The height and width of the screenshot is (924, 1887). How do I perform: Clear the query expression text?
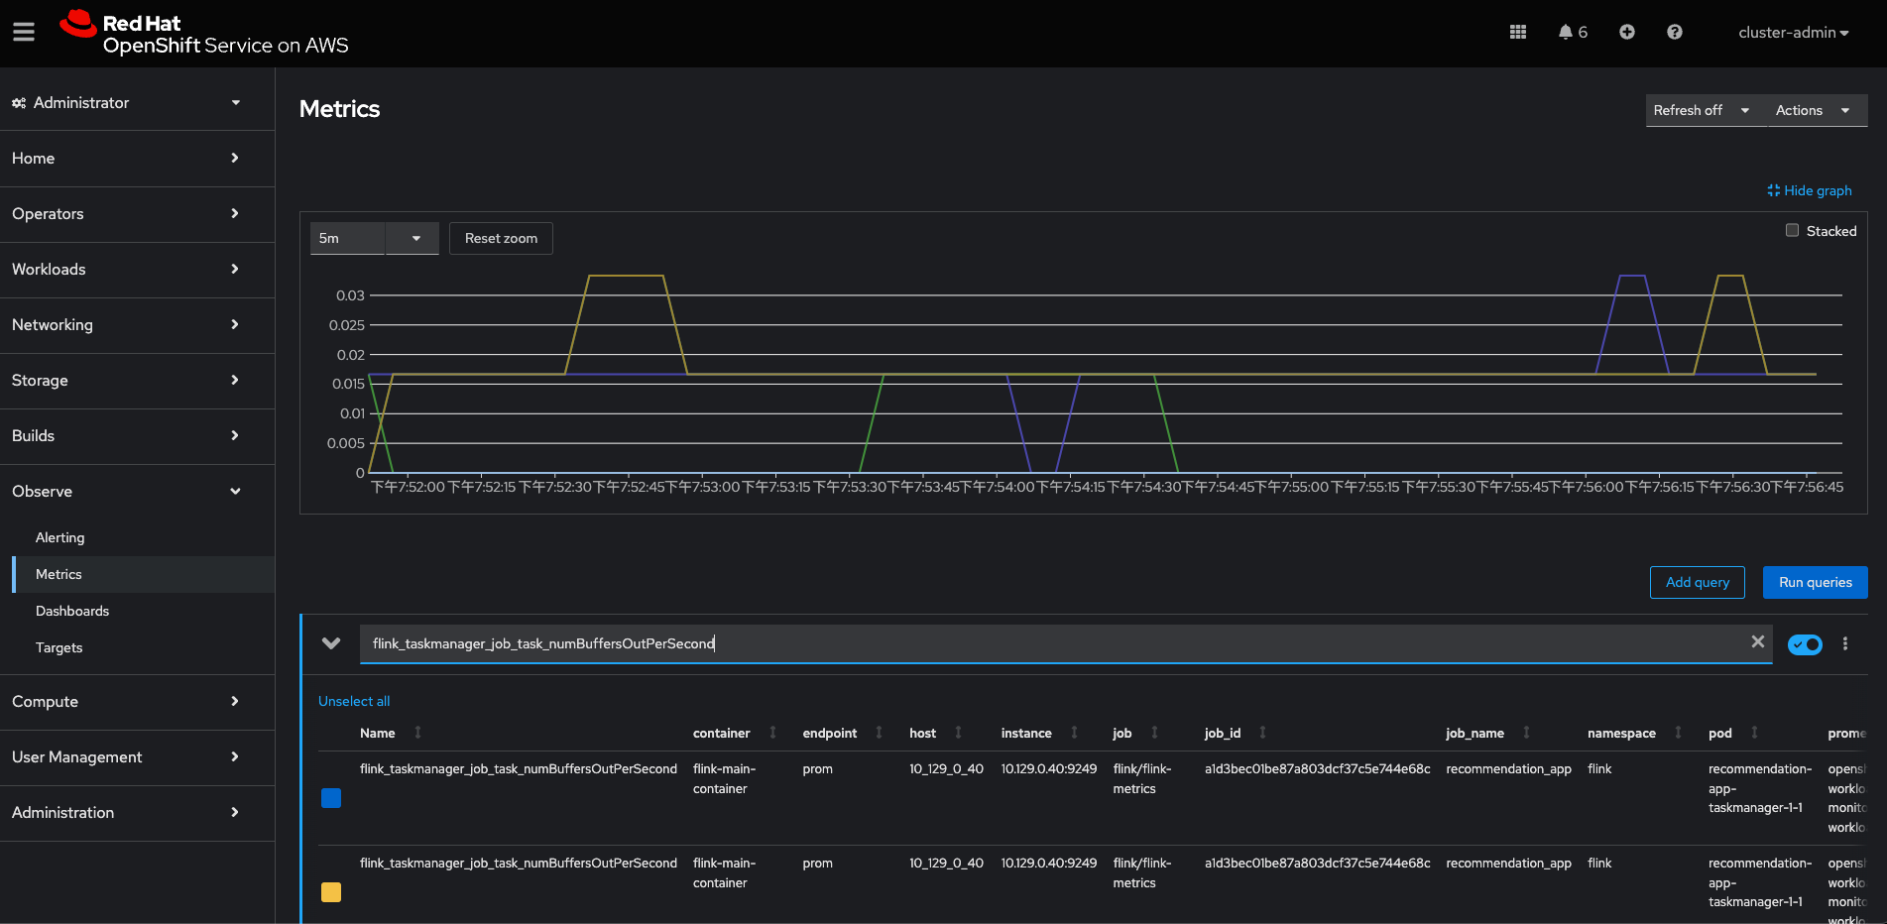click(x=1757, y=642)
